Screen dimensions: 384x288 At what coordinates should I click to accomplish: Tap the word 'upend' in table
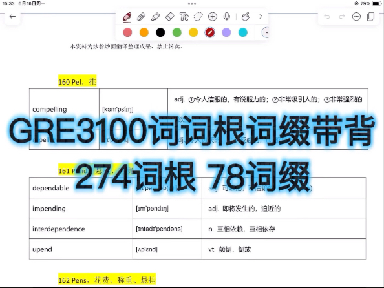42,249
